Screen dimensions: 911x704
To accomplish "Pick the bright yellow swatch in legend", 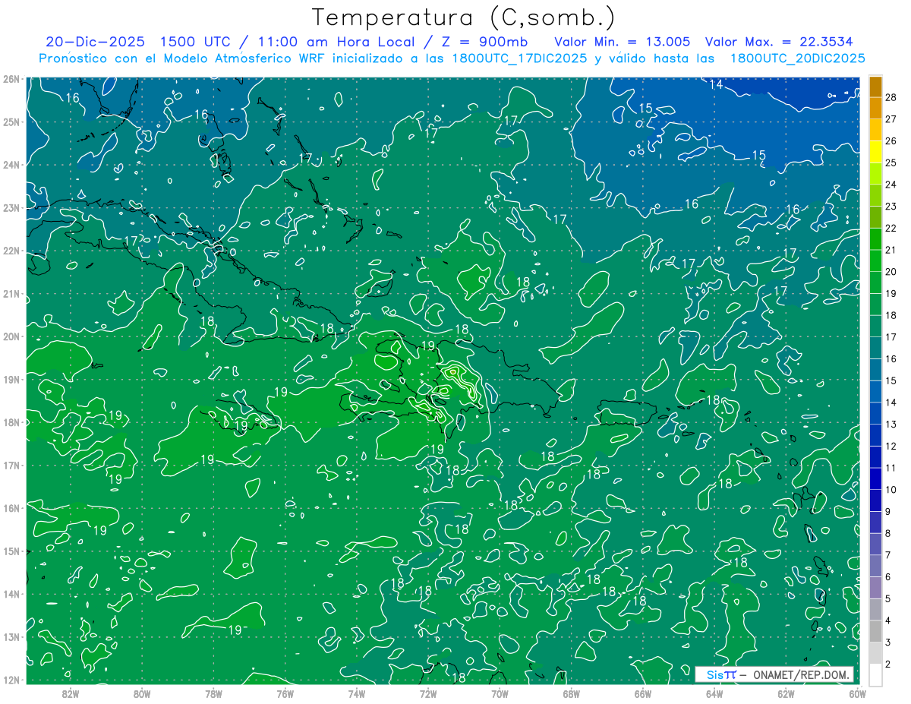I will coord(875,152).
